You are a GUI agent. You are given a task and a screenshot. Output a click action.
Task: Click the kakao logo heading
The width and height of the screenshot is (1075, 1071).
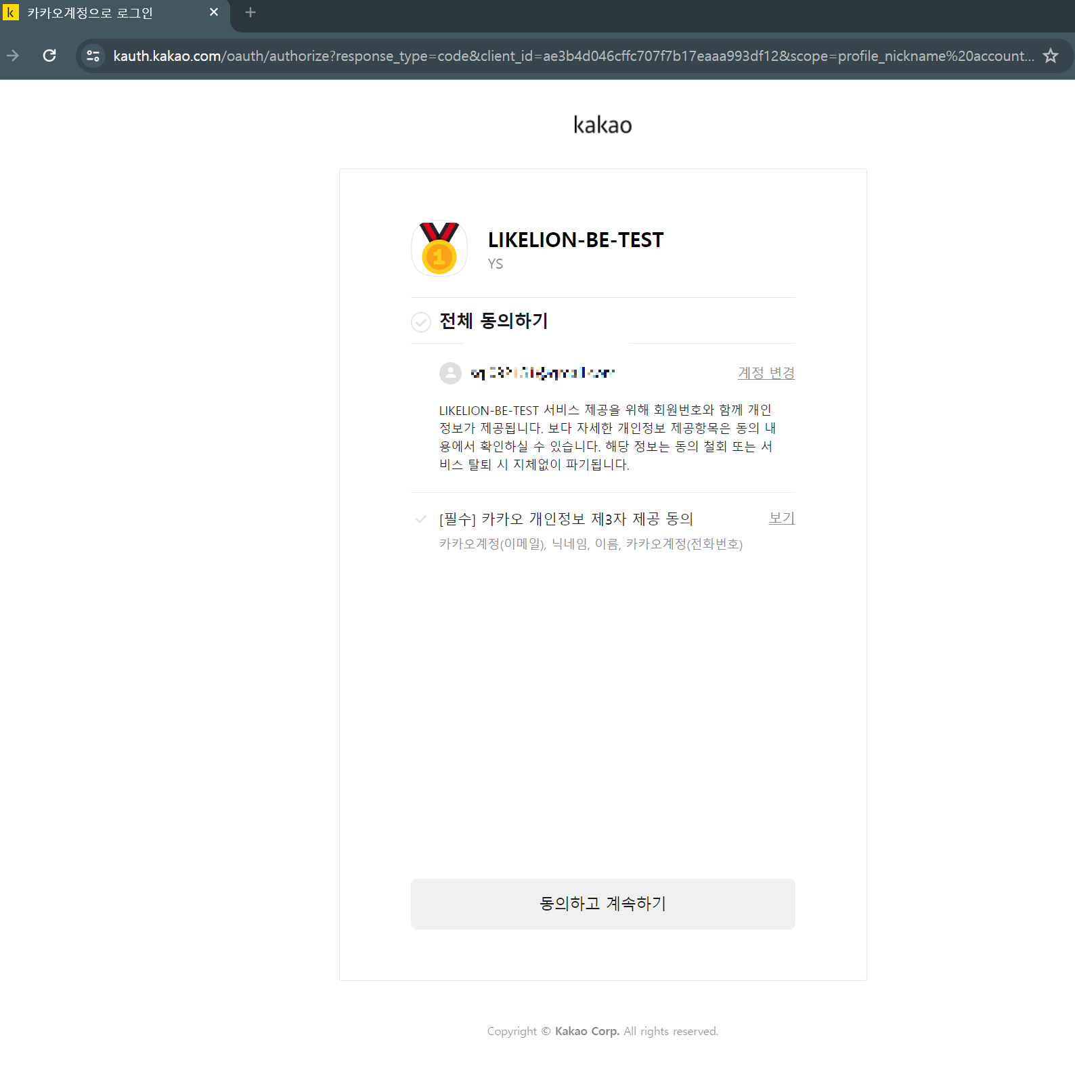(x=602, y=125)
